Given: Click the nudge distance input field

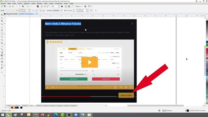Looking at the screenshot, I should click(x=70, y=10).
